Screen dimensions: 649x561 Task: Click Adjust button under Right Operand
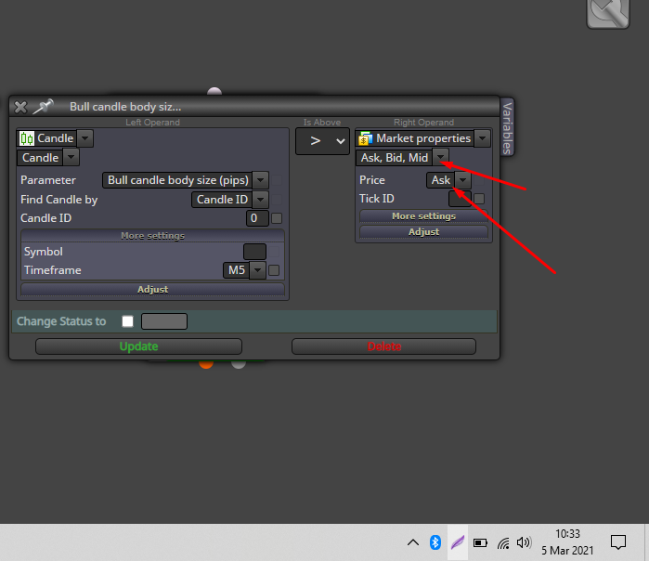pyautogui.click(x=423, y=232)
